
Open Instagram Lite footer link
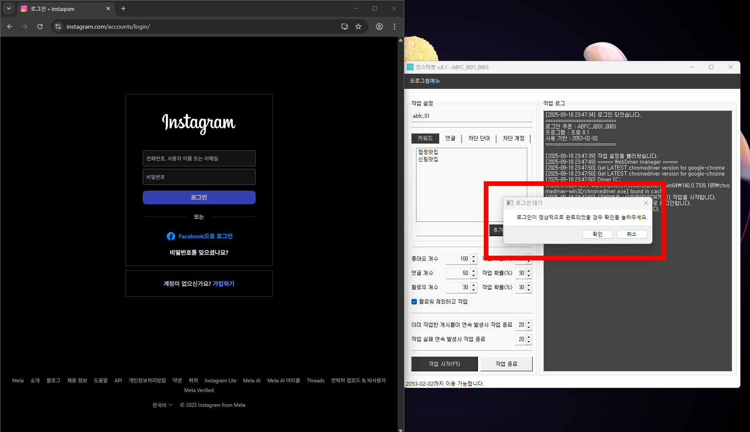pyautogui.click(x=220, y=381)
